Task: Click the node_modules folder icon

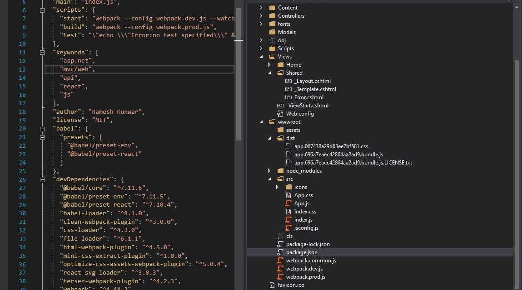Action: (x=280, y=171)
